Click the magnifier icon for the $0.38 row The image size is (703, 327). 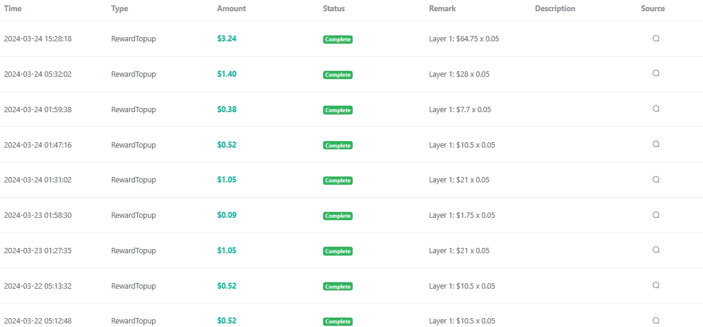click(656, 109)
